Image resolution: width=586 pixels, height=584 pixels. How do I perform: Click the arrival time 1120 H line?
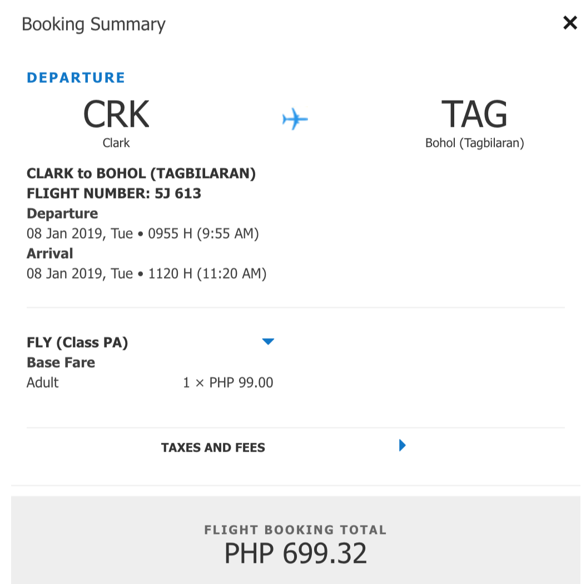click(147, 274)
